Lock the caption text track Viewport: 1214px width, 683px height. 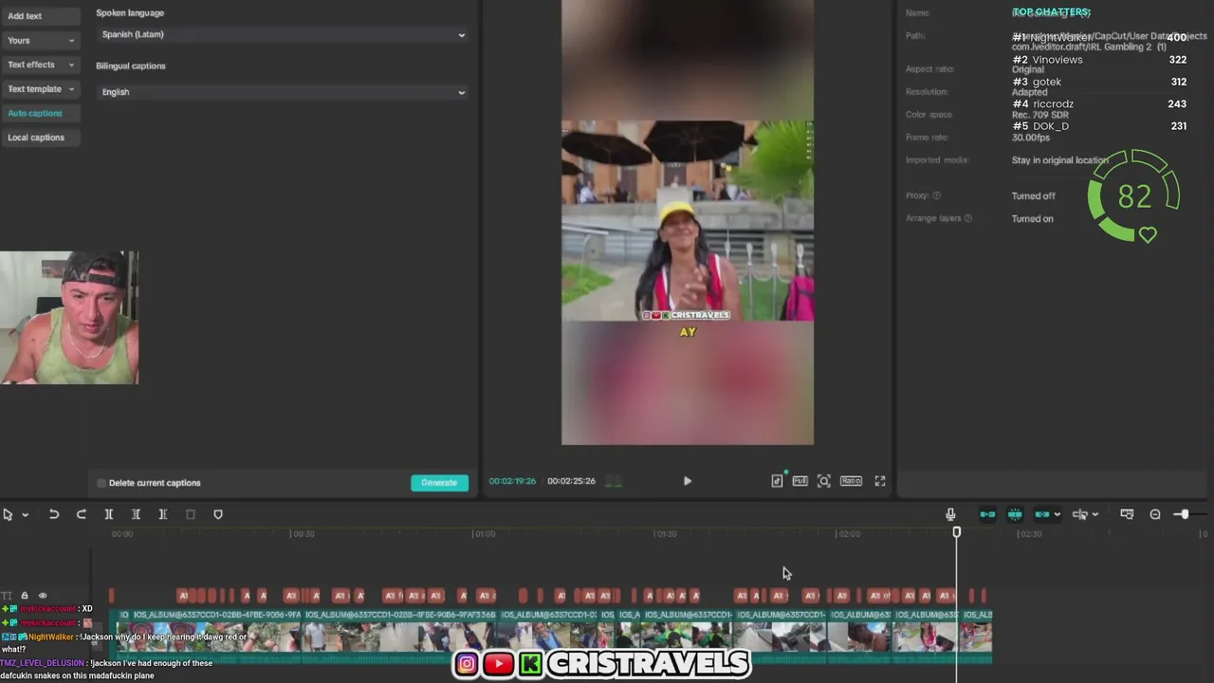(x=25, y=596)
